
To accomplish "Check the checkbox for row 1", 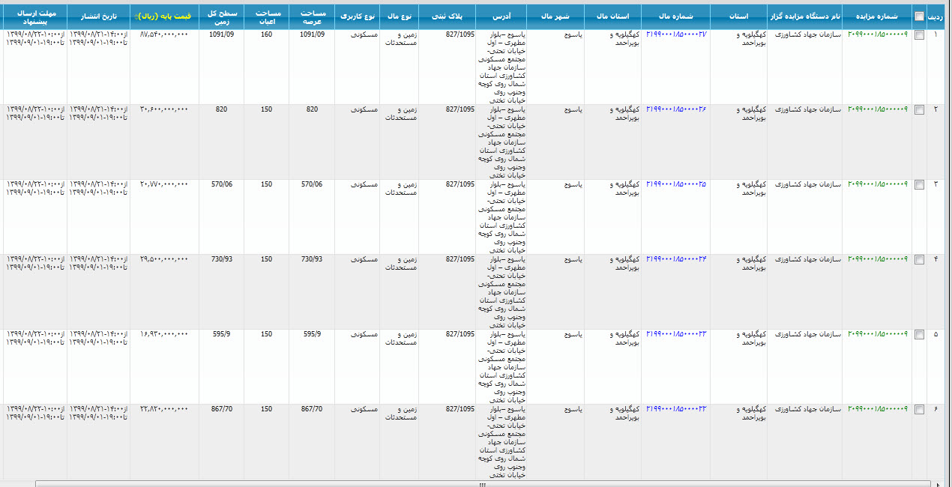I will click(919, 34).
